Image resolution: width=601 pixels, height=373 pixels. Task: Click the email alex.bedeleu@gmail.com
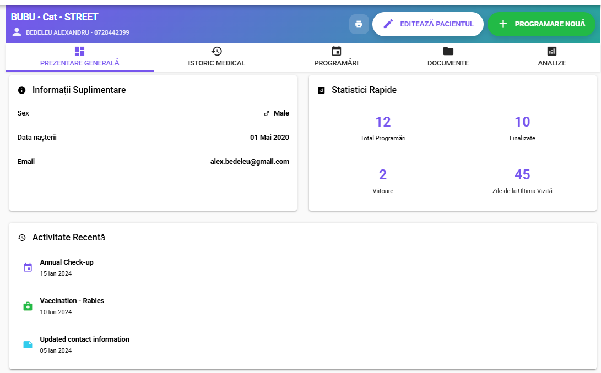click(250, 162)
